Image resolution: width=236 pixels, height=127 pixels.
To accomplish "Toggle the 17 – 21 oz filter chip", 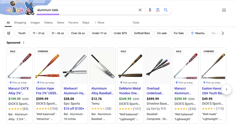I will coord(38,33).
